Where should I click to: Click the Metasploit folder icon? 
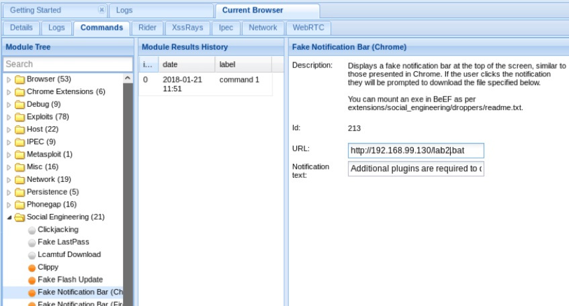19,155
